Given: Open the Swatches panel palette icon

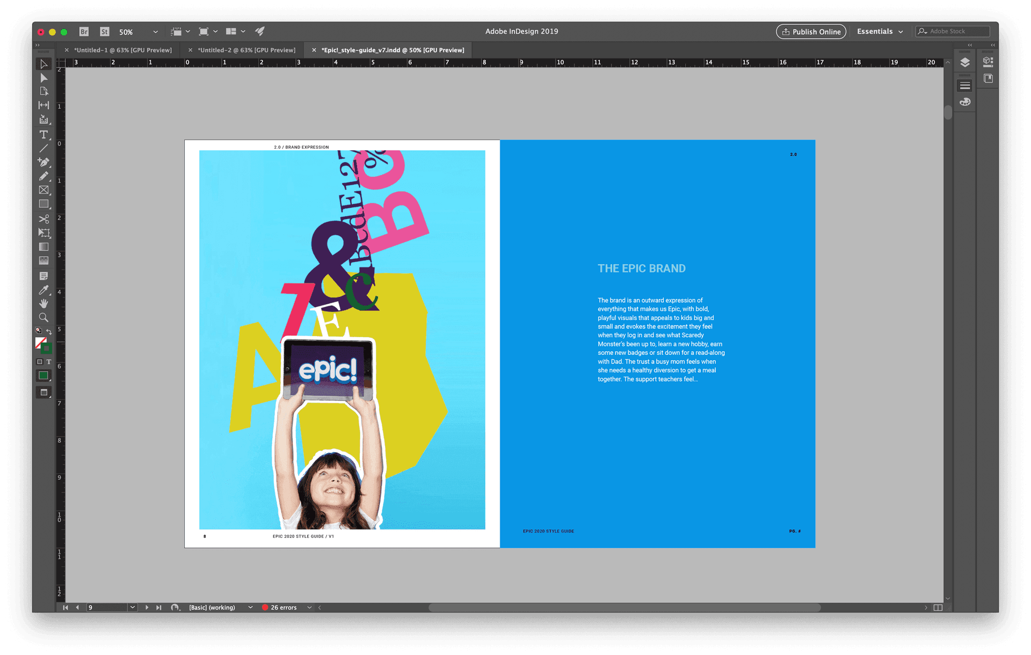Looking at the screenshot, I should pyautogui.click(x=965, y=101).
